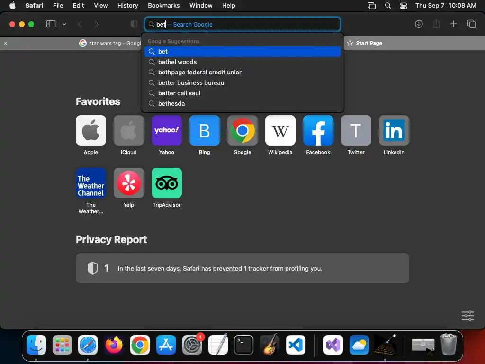
Task: Open the Trash in the Dock
Action: [x=449, y=344]
